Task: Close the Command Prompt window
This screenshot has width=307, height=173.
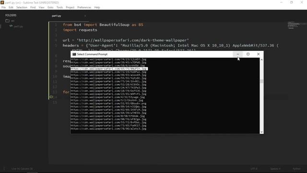Action: (x=258, y=54)
